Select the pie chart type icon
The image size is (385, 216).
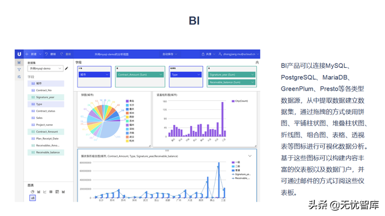coord(32,192)
